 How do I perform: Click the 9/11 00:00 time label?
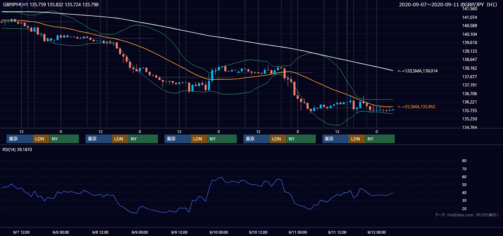coord(298,232)
